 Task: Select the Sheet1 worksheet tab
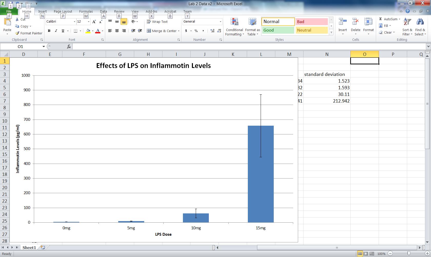pyautogui.click(x=29, y=248)
